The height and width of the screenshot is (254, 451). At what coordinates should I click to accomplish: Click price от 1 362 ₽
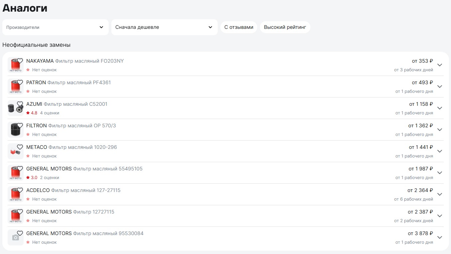coord(421,126)
